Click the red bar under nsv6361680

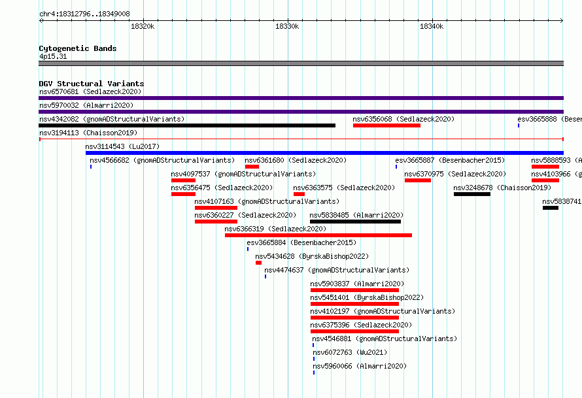click(252, 167)
